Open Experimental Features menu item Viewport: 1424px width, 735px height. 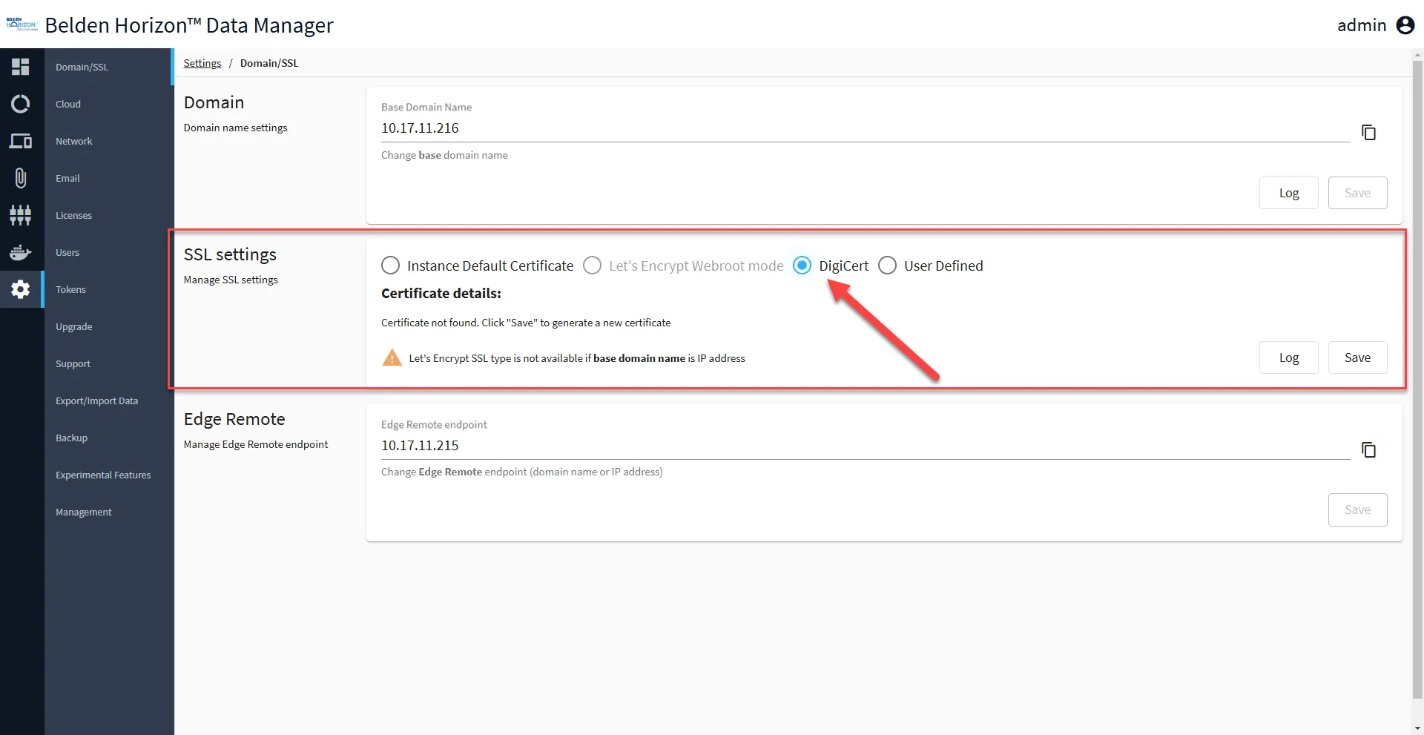pyautogui.click(x=109, y=475)
